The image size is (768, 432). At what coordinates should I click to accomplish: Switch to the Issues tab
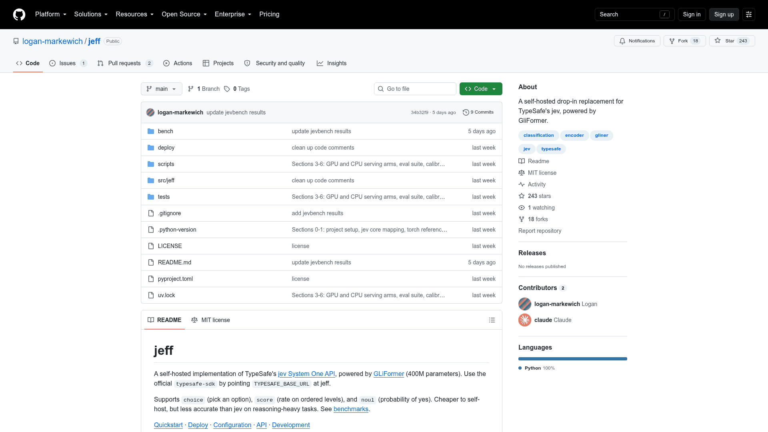click(x=68, y=63)
